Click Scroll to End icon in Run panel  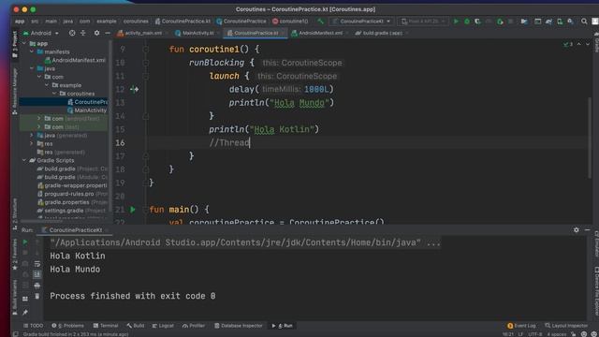point(37,274)
